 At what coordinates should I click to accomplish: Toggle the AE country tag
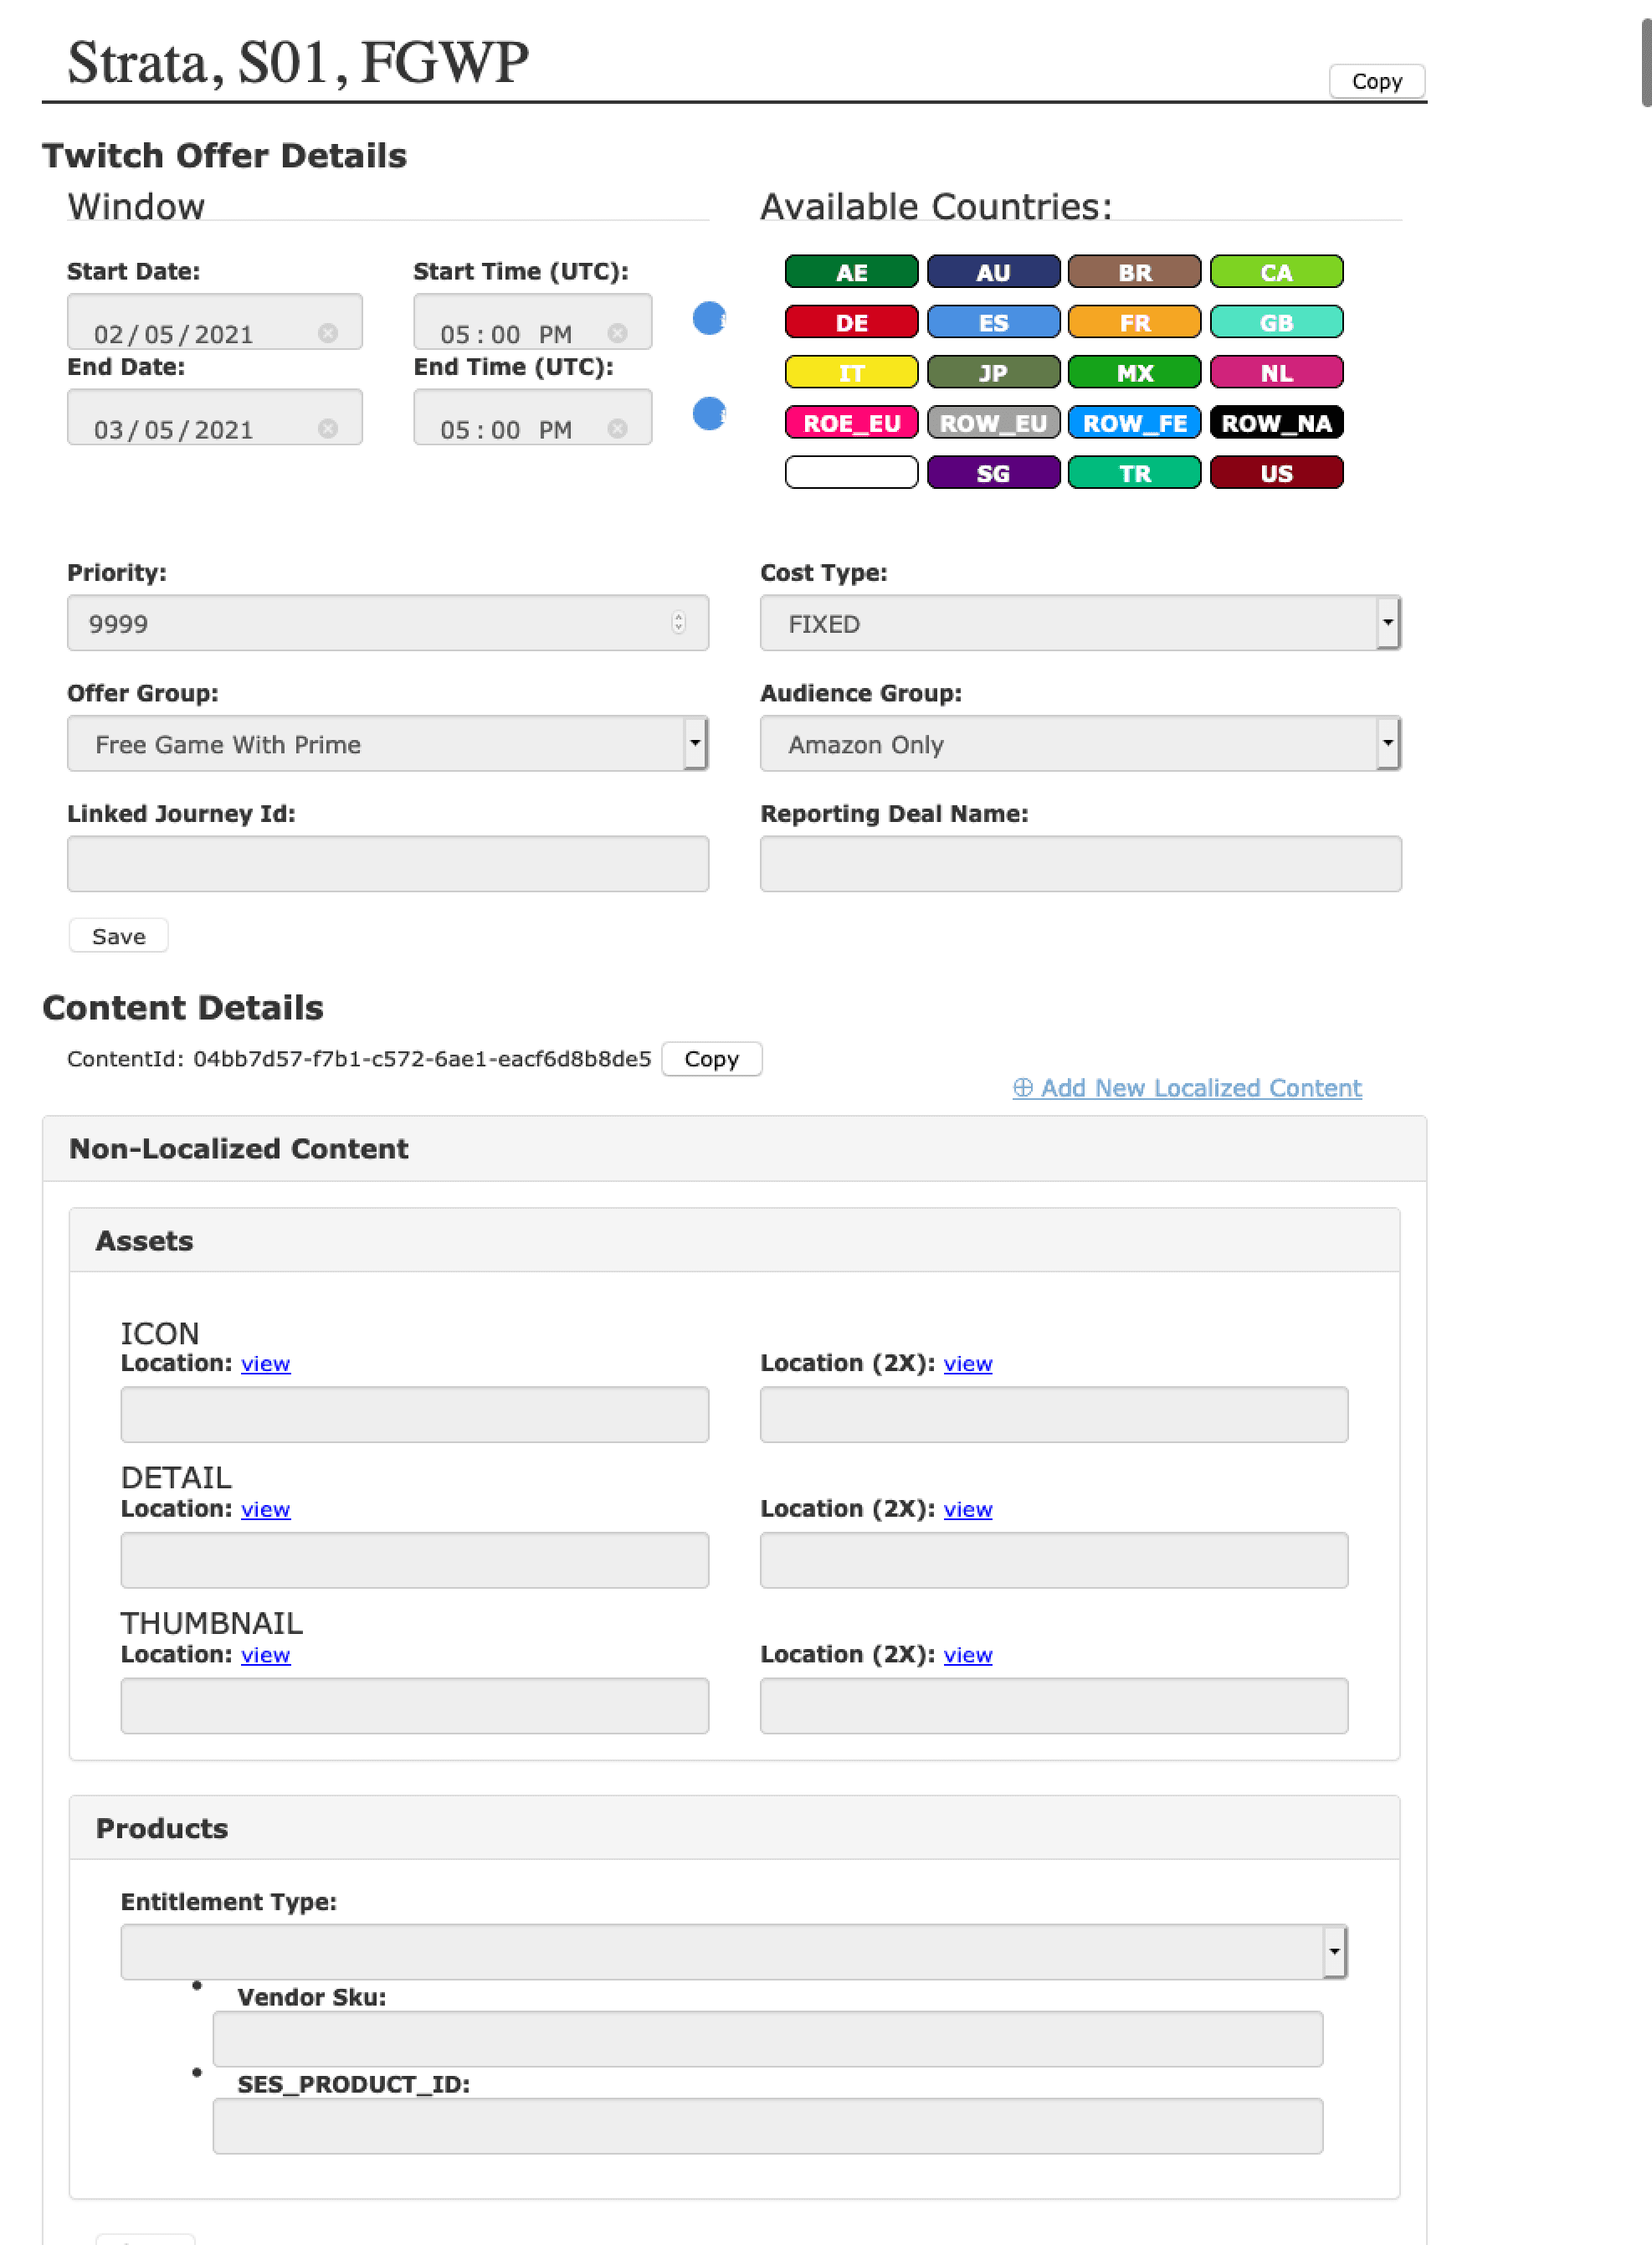coord(851,272)
